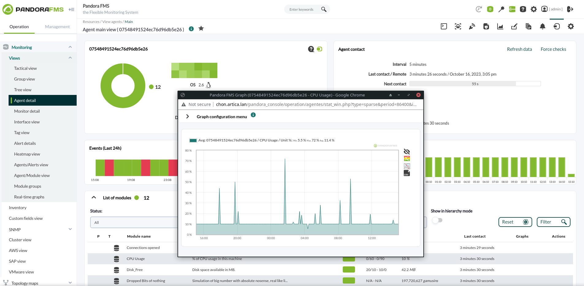
Task: Expand the Graph configuration menu
Action: (187, 116)
